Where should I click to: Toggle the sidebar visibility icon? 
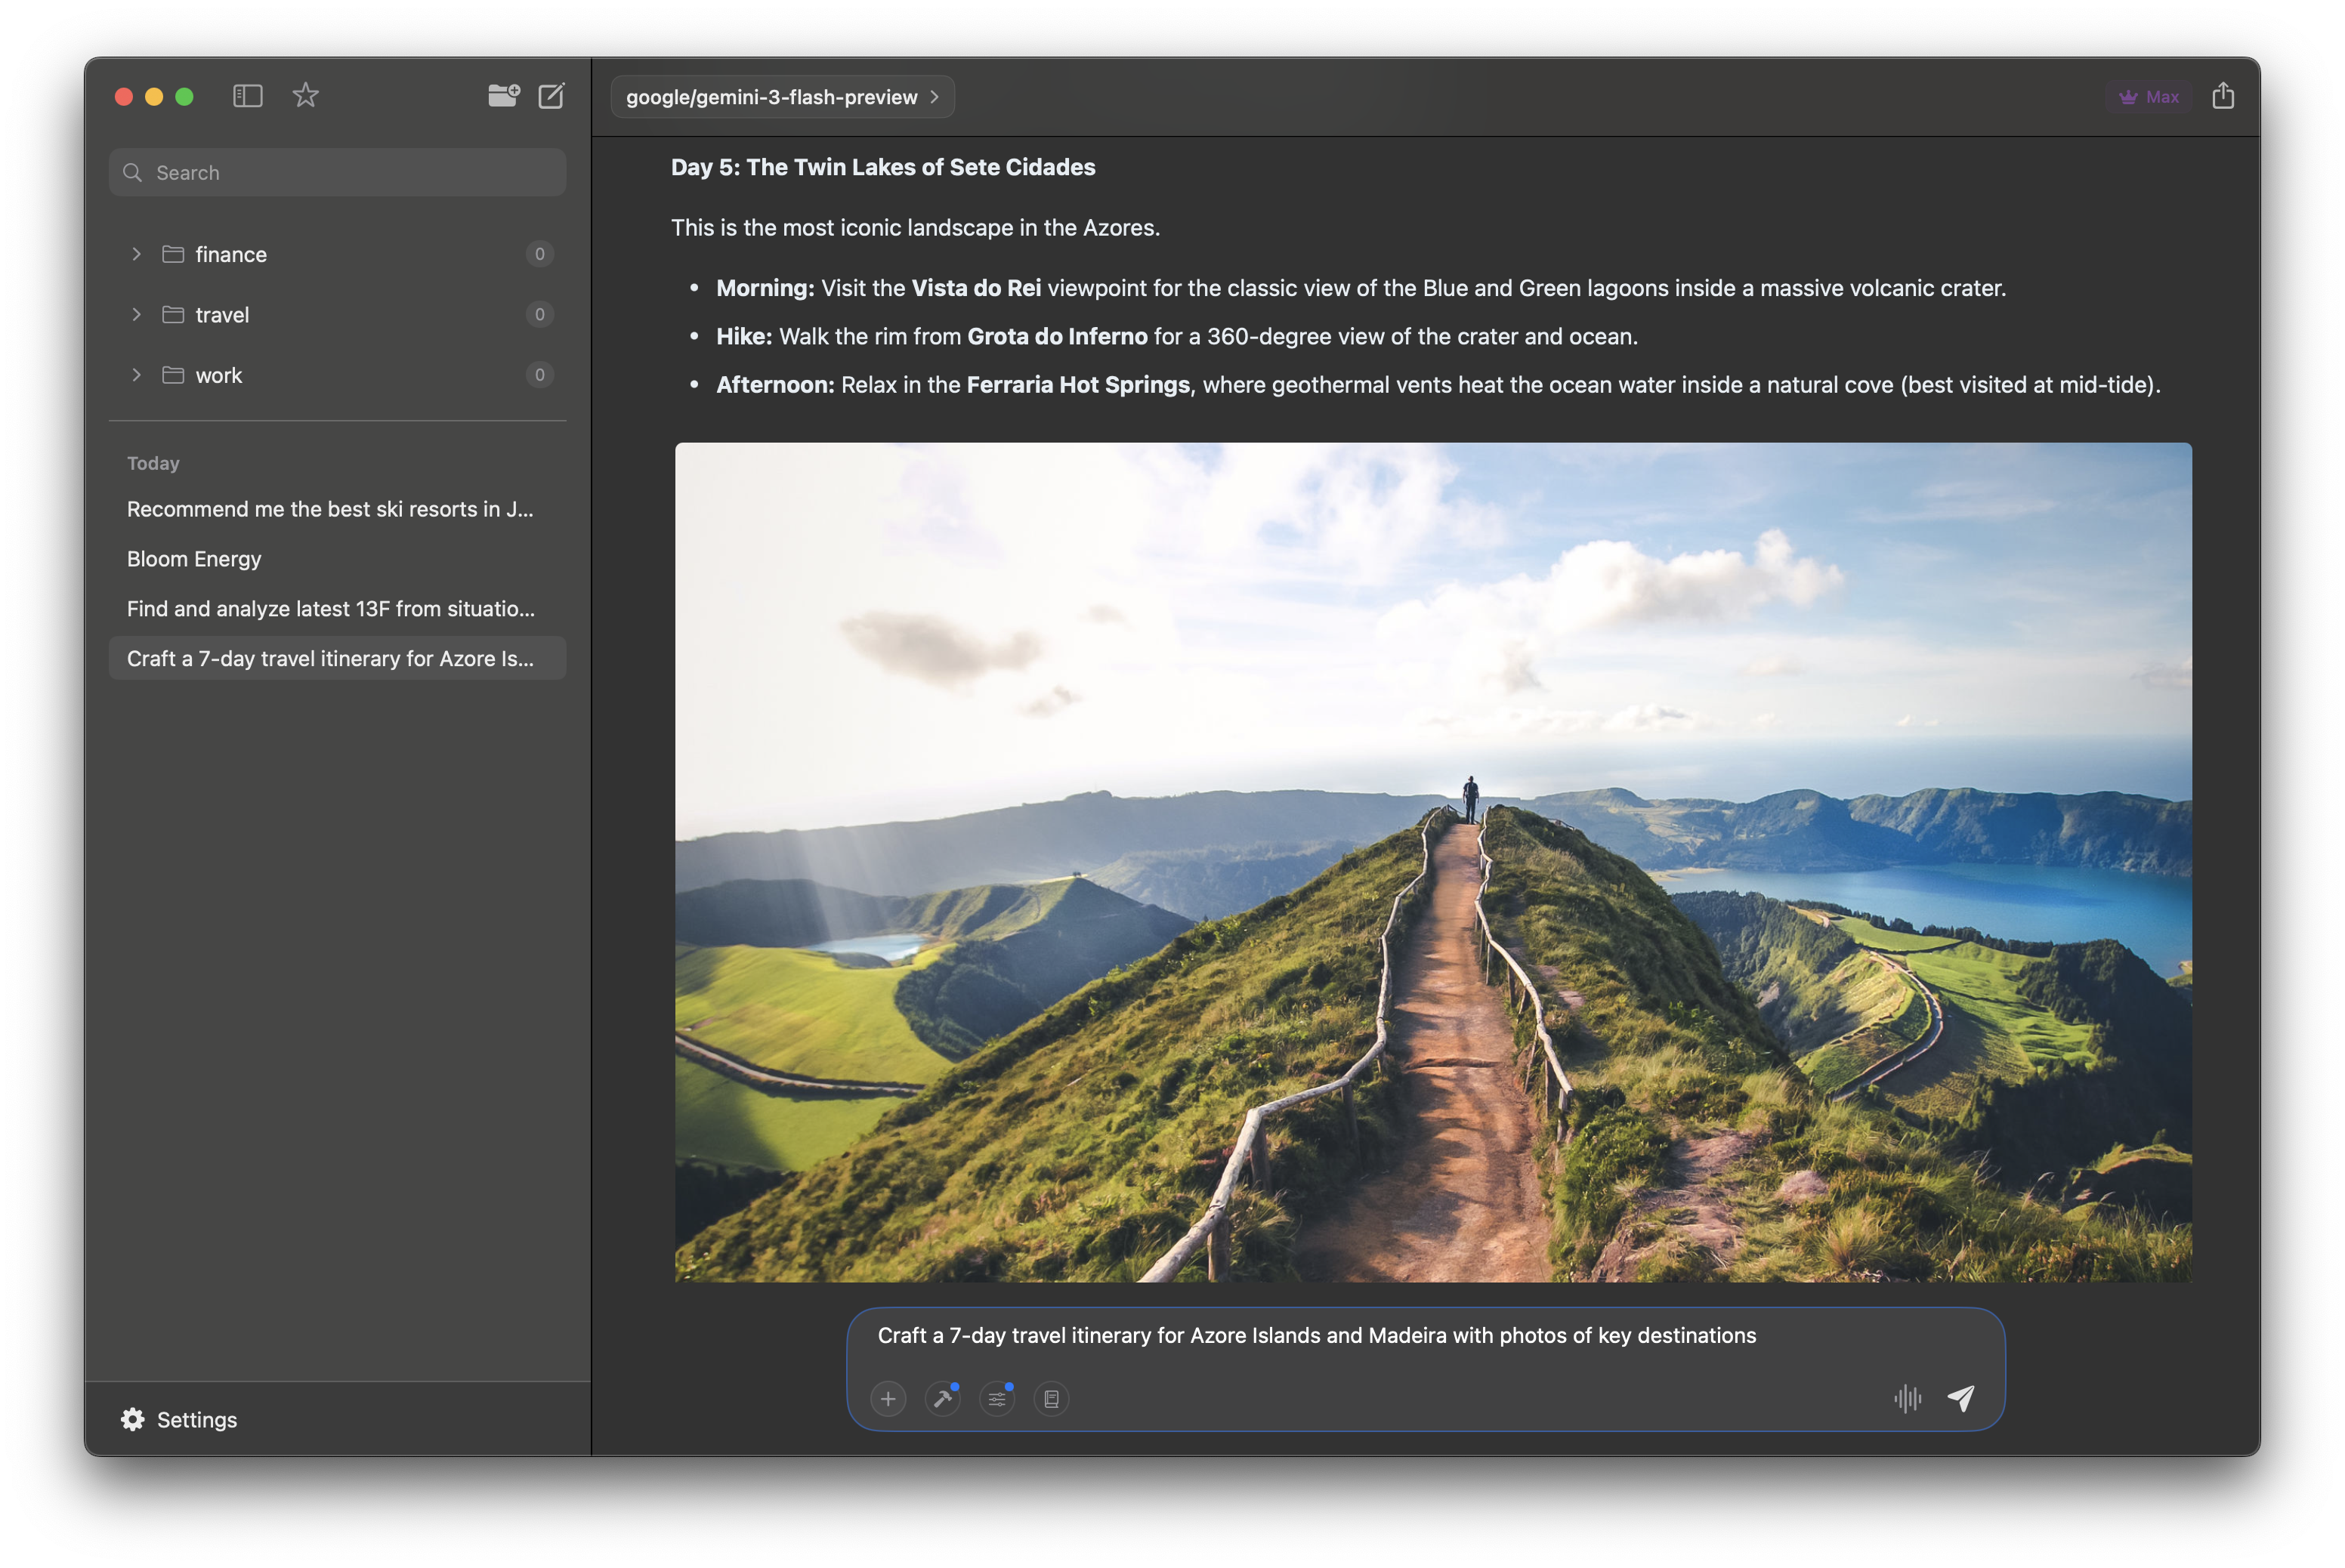point(247,95)
